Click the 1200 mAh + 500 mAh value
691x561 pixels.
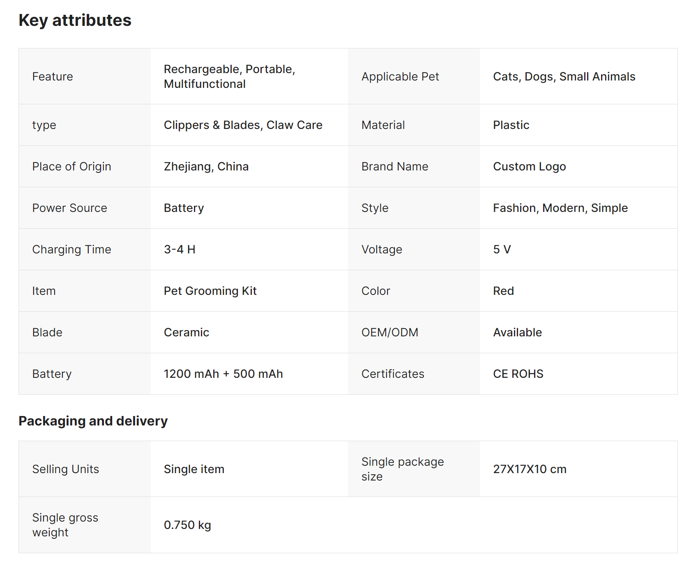coord(223,374)
